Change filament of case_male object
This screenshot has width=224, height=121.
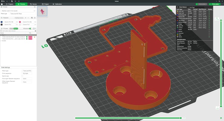click(30, 39)
